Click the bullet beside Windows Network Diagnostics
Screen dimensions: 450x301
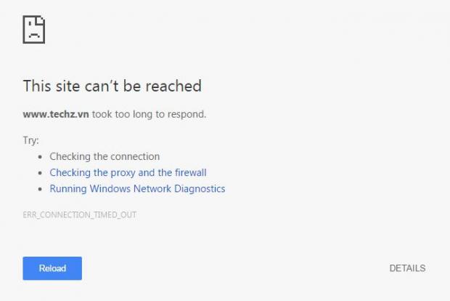pyautogui.click(x=39, y=189)
